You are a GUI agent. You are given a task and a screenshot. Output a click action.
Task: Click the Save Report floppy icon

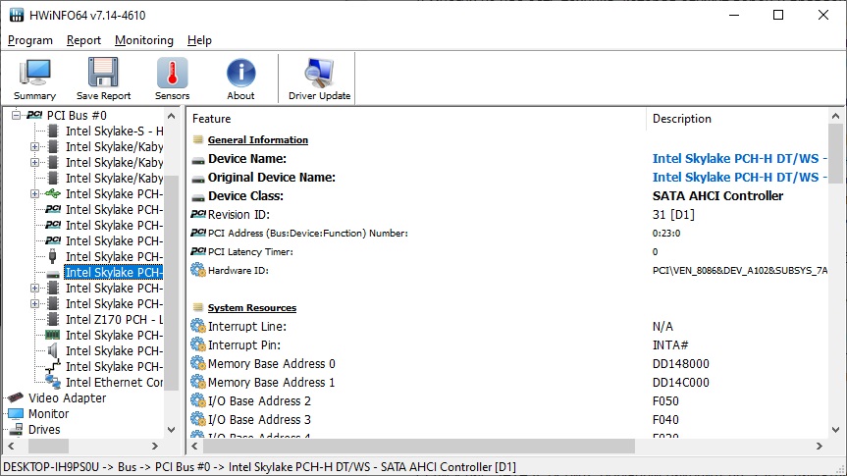tap(103, 79)
